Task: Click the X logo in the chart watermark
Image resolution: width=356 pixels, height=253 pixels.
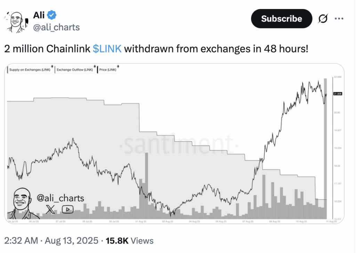Action: [50, 209]
